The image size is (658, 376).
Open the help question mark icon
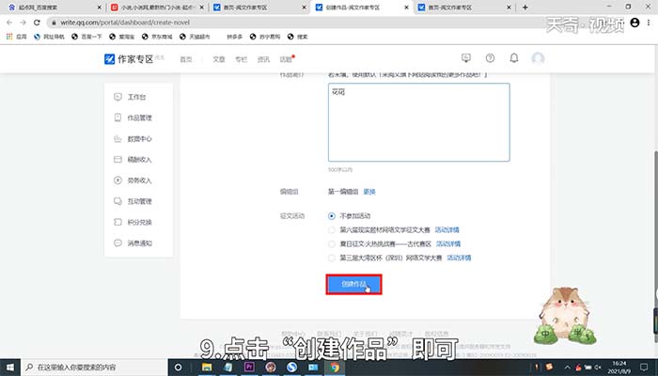coord(490,58)
